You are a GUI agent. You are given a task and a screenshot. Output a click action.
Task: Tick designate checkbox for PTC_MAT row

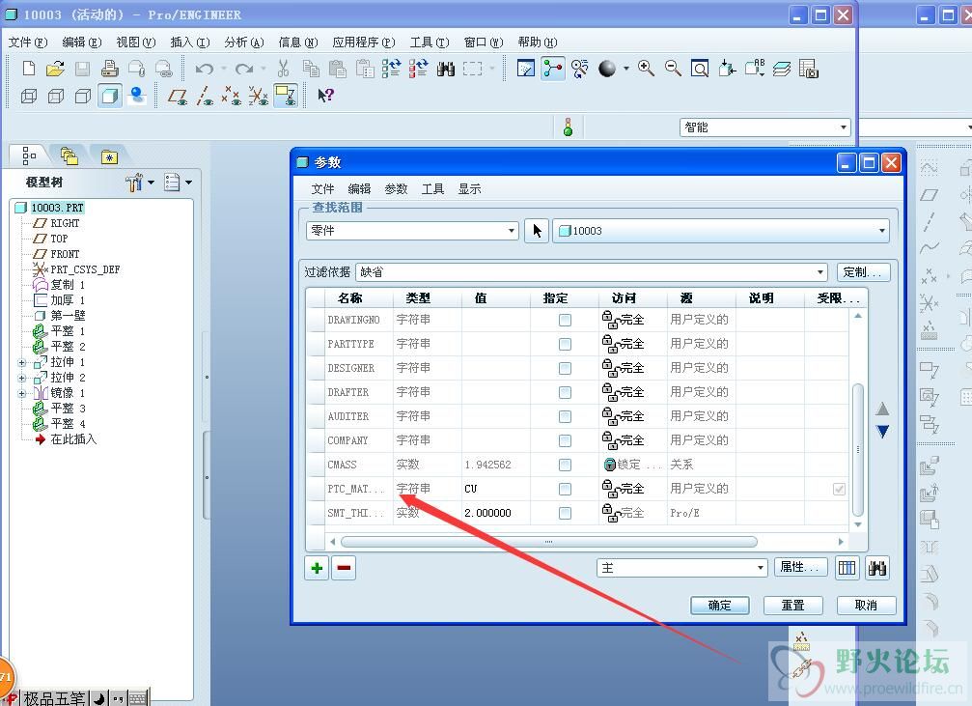(x=565, y=489)
